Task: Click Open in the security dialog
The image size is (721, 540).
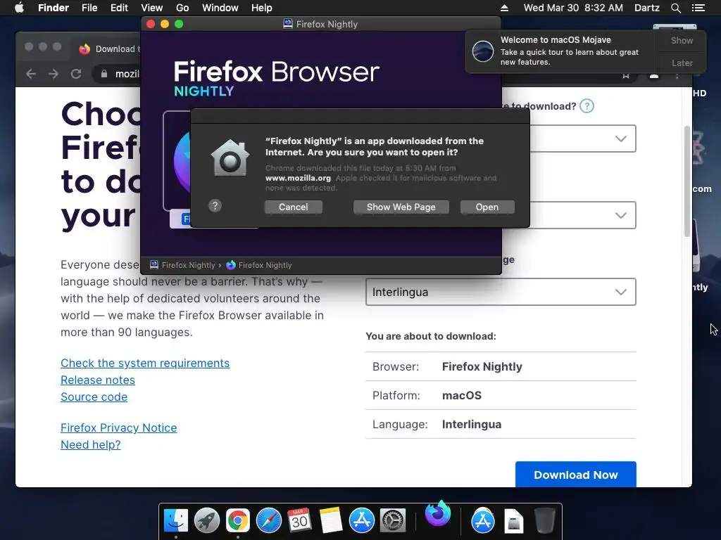Action: pyautogui.click(x=487, y=207)
